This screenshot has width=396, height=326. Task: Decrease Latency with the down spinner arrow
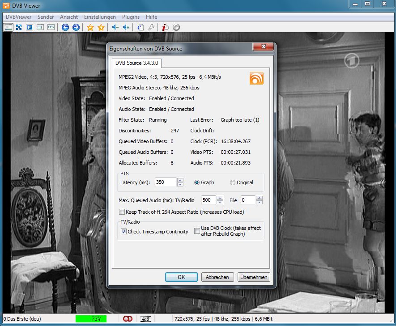click(x=180, y=184)
